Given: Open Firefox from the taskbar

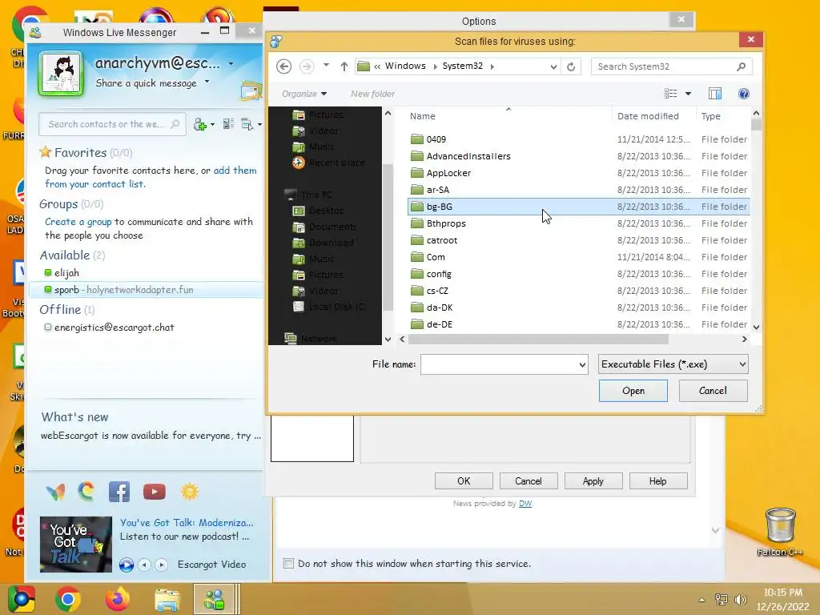Looking at the screenshot, I should tap(117, 599).
